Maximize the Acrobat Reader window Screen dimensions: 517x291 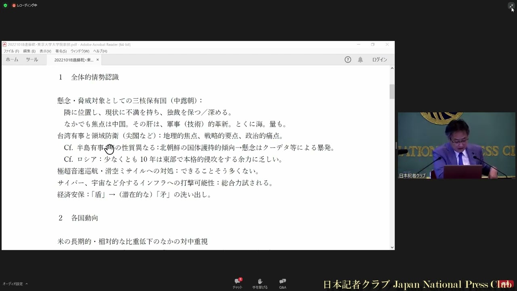pos(373,44)
